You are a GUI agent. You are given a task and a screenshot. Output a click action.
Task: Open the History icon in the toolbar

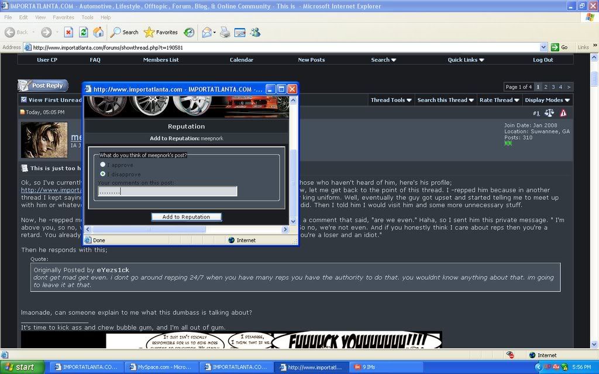(189, 32)
